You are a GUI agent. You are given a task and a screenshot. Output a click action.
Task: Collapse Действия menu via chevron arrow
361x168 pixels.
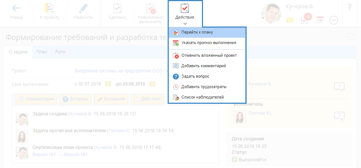[x=185, y=24]
